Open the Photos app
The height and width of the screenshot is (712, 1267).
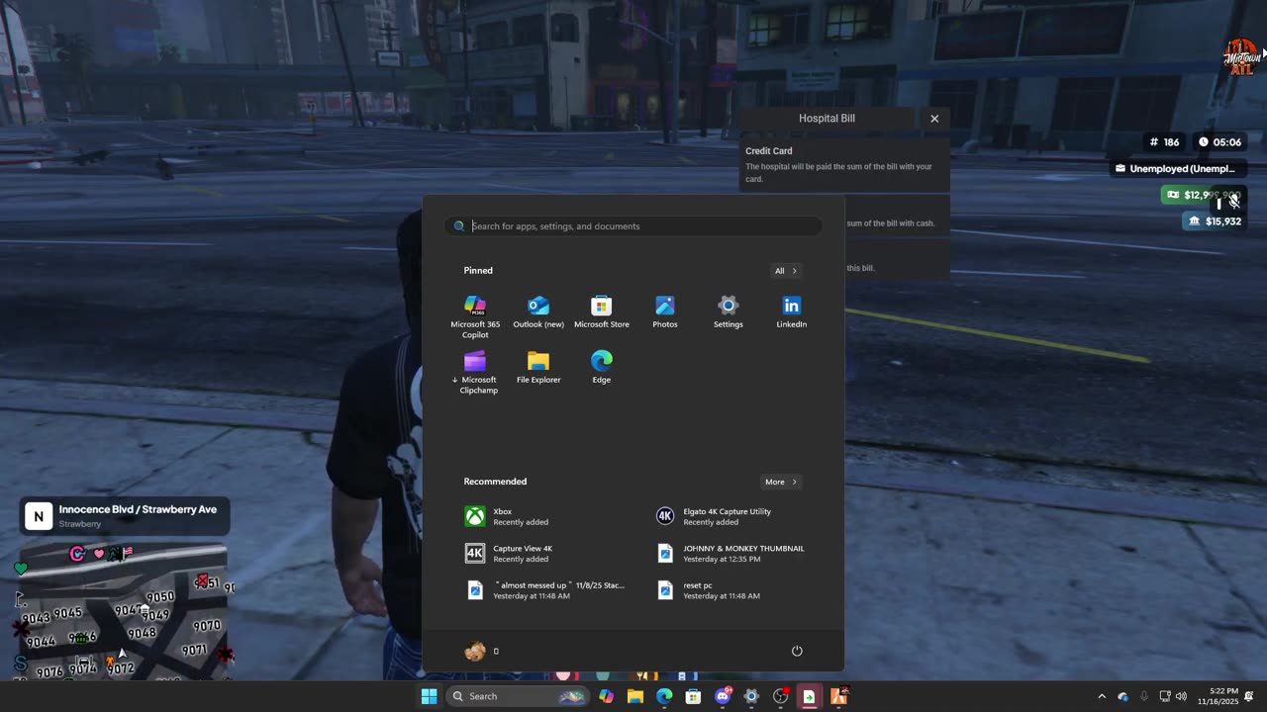(665, 312)
